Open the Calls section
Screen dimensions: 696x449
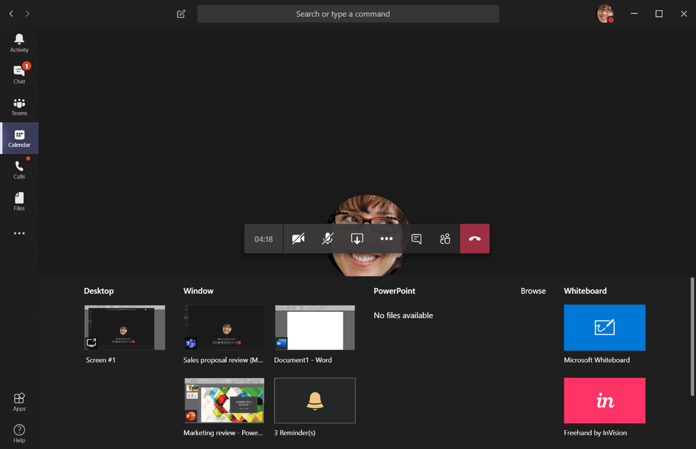19,170
